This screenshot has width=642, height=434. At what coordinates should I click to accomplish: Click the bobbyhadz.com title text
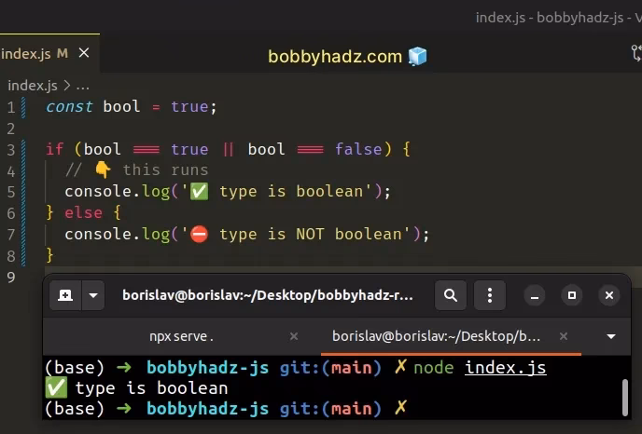point(335,57)
